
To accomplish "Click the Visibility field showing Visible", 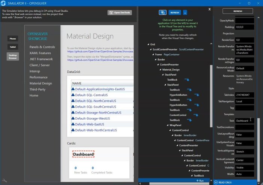I will click(245, 168).
